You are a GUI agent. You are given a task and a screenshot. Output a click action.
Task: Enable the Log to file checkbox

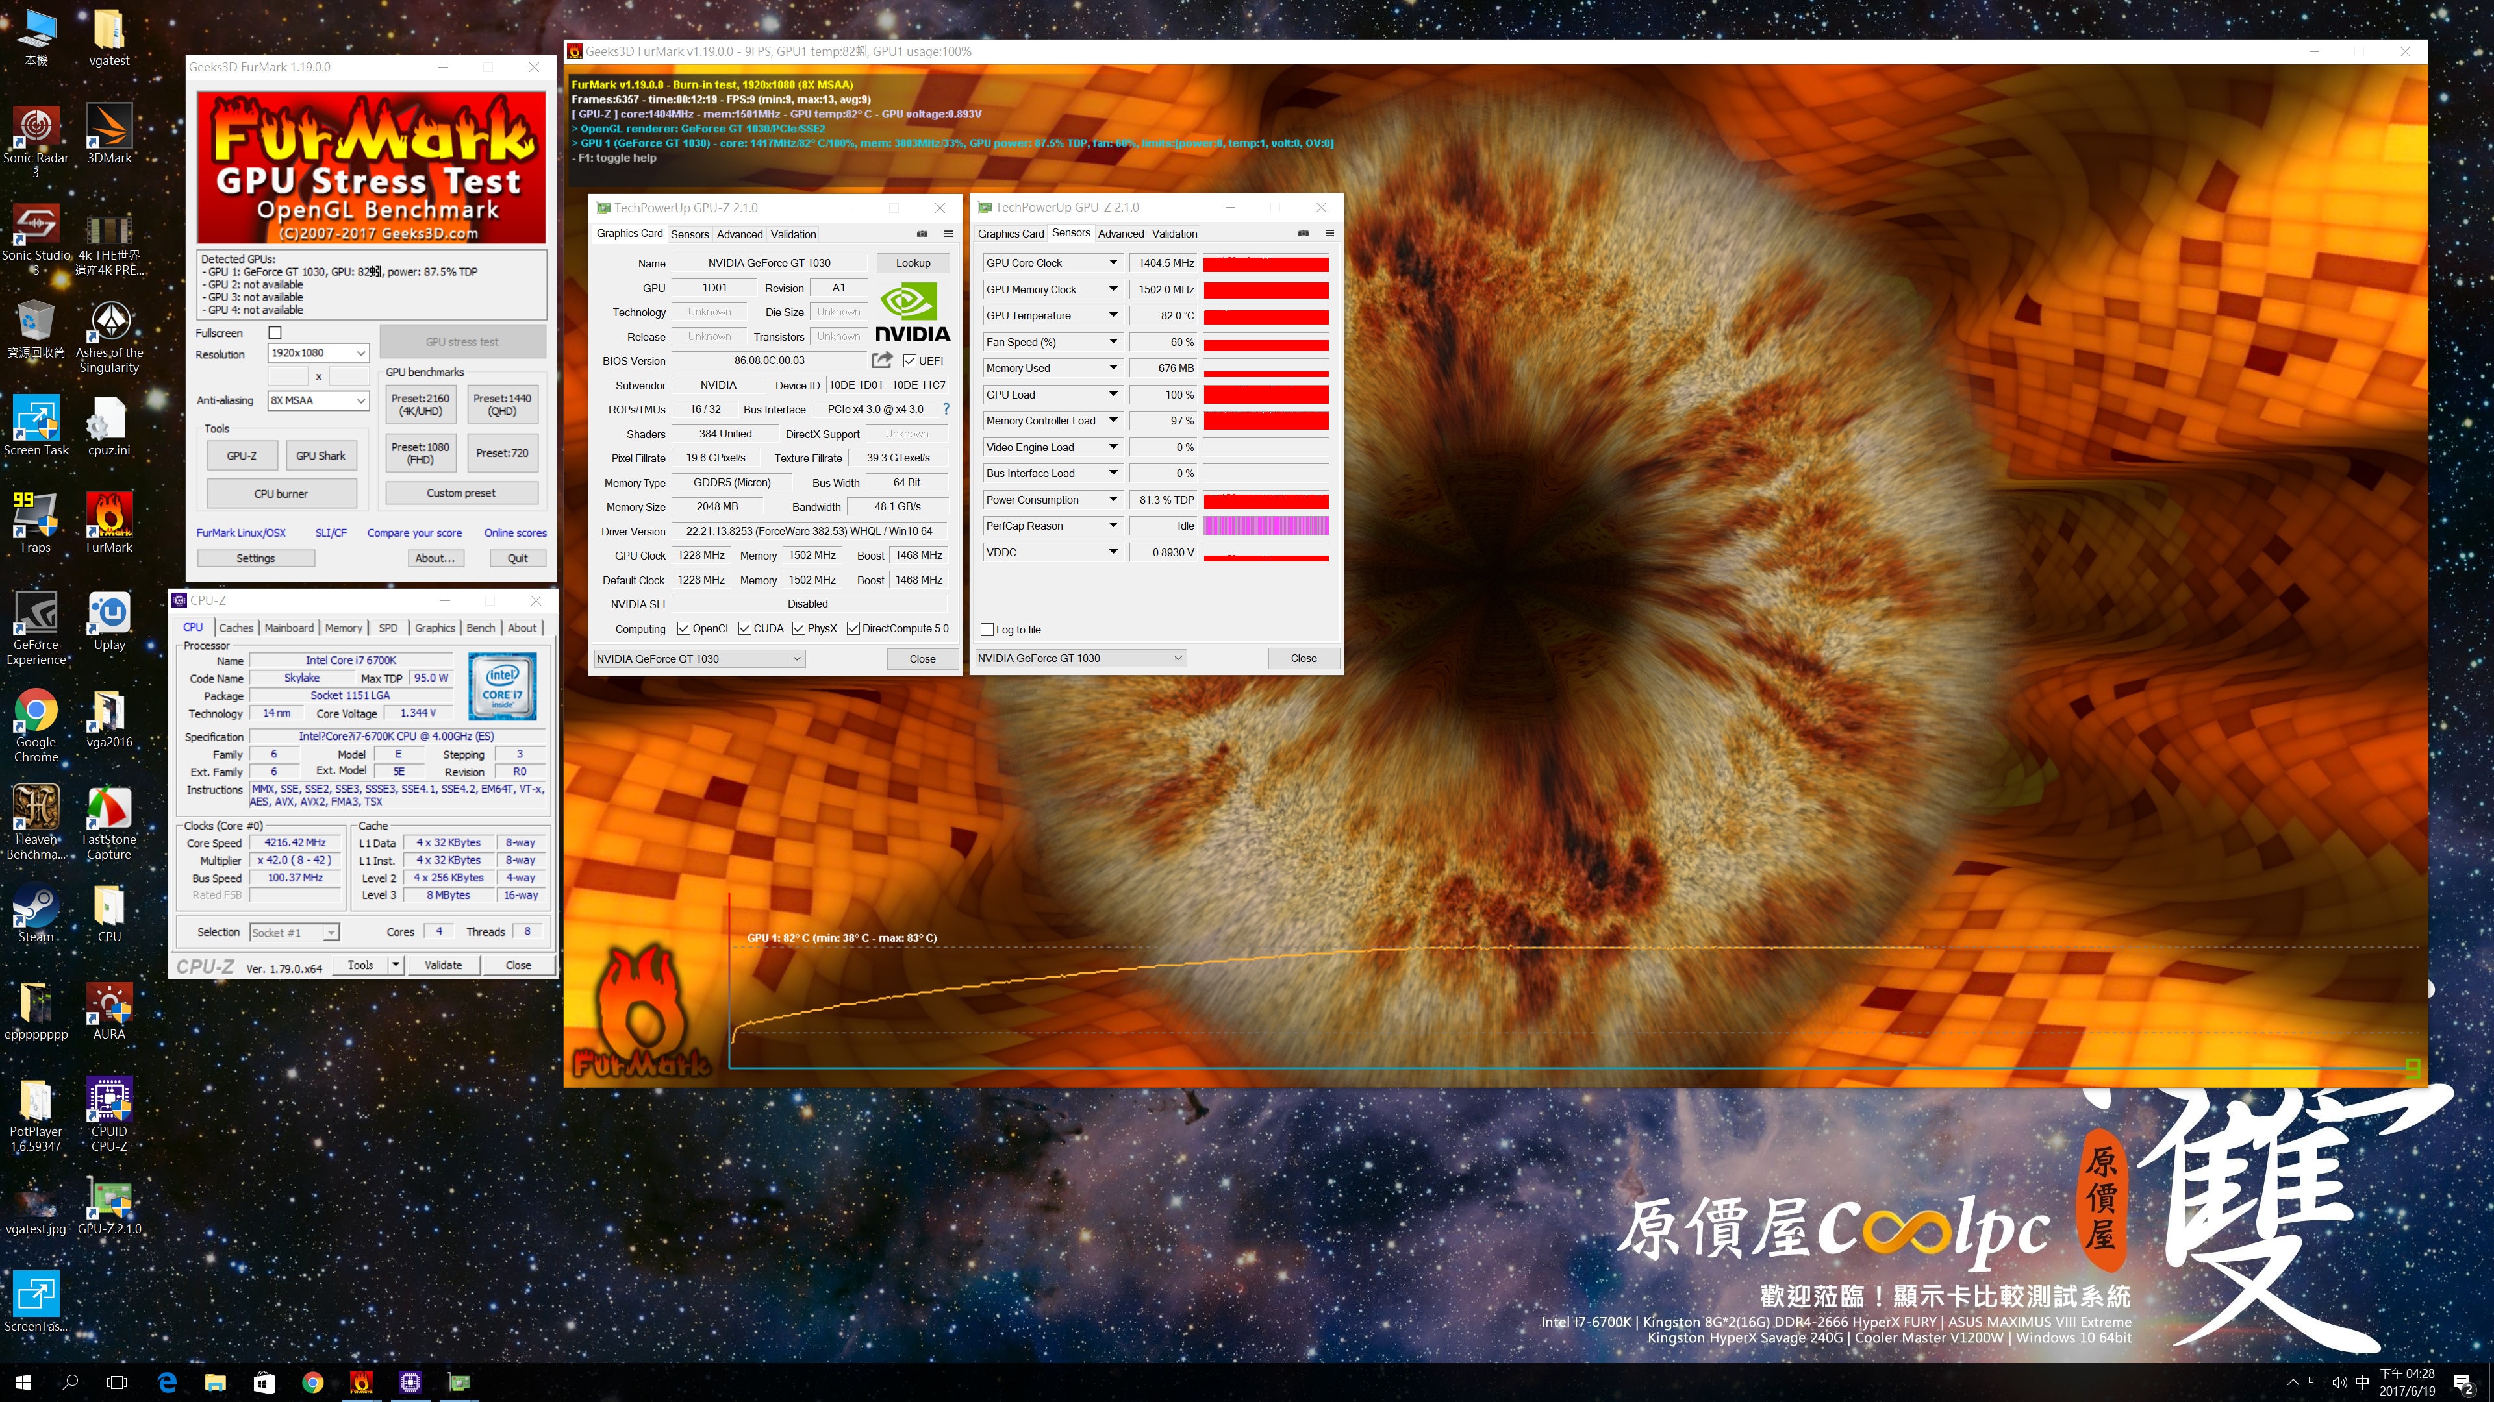tap(987, 629)
